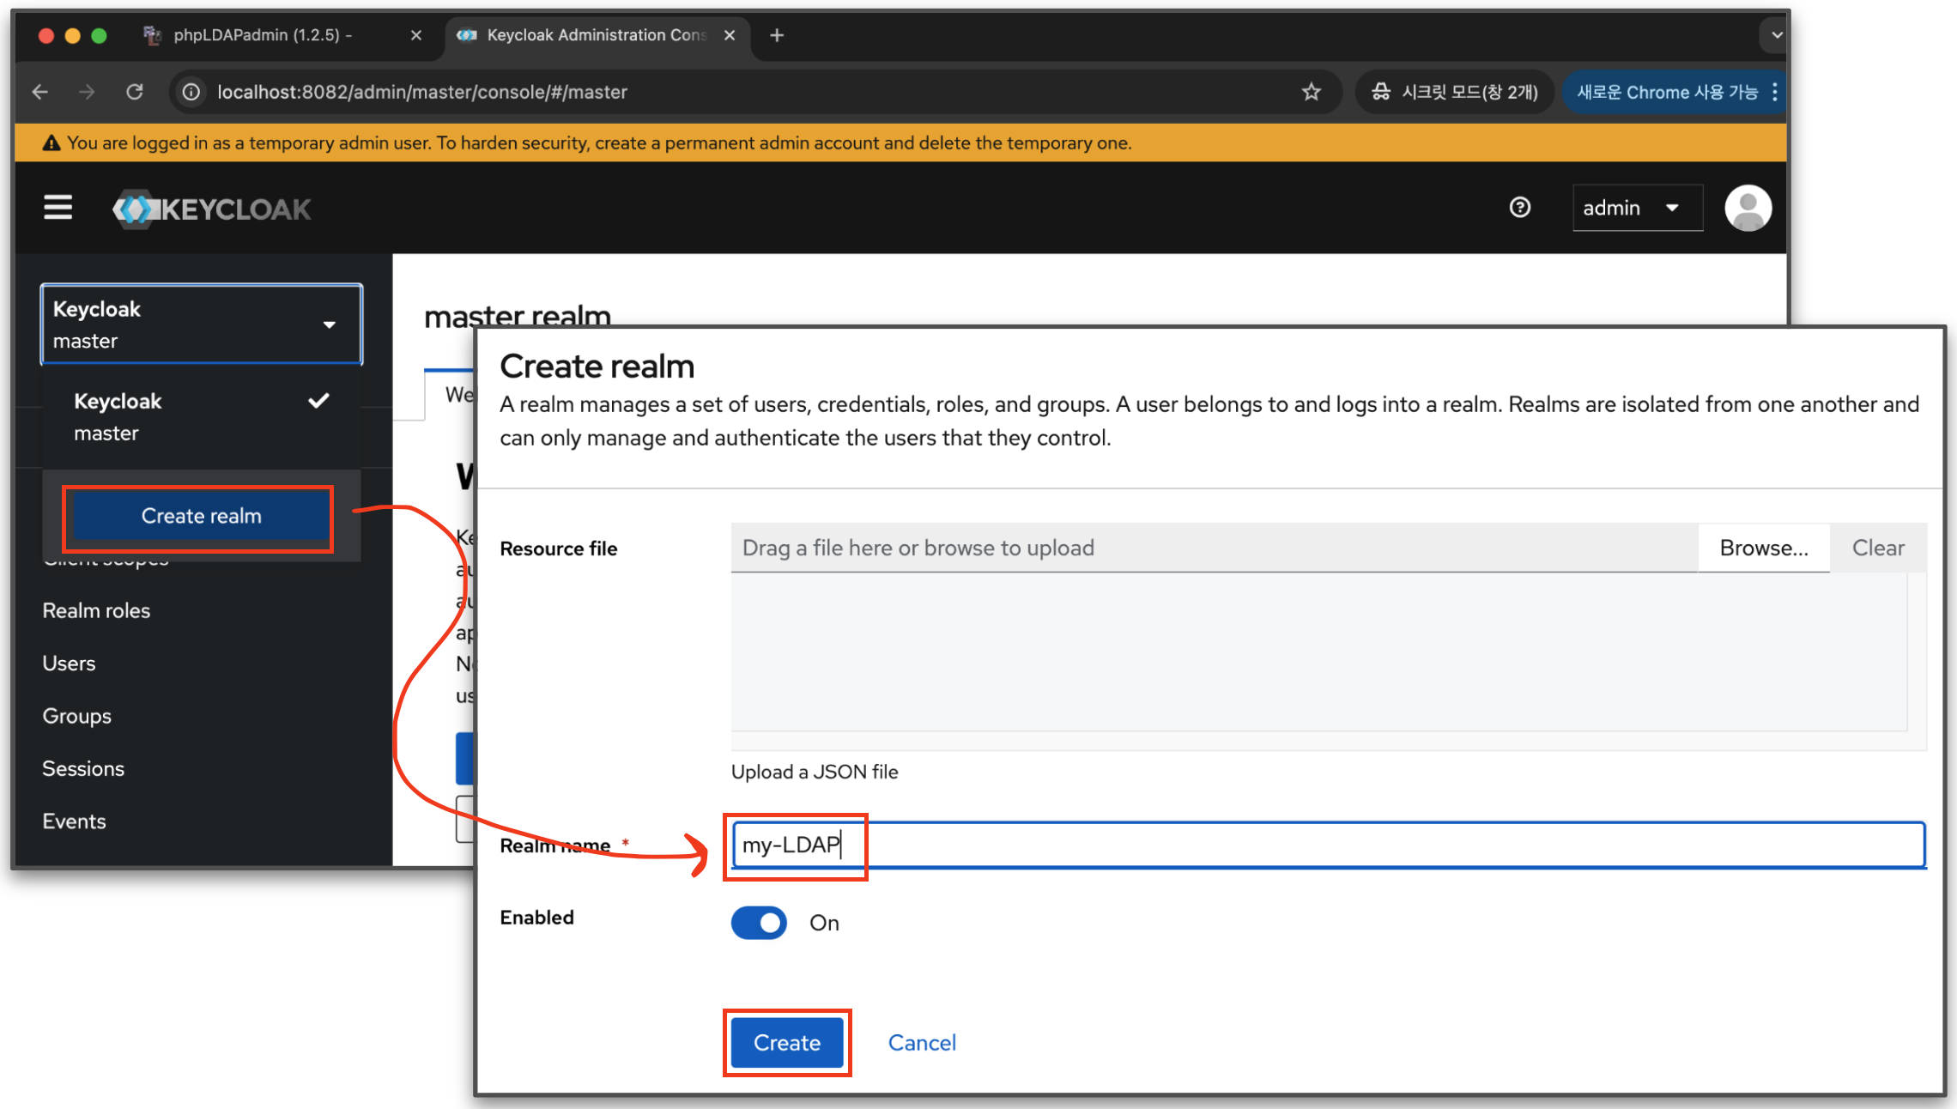Screen dimensions: 1957x1109
Task: Expand the admin user dropdown
Action: (x=1636, y=208)
